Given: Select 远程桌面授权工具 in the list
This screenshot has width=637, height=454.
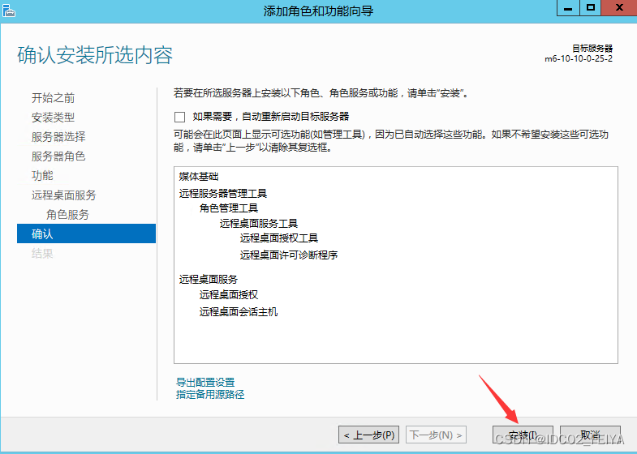Looking at the screenshot, I should [278, 238].
